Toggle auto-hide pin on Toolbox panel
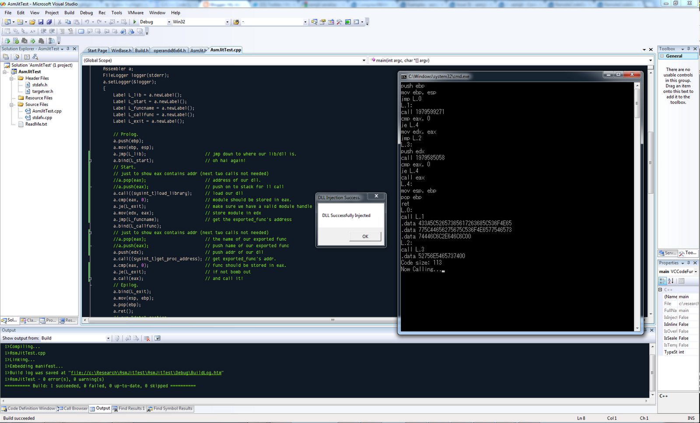 point(689,49)
